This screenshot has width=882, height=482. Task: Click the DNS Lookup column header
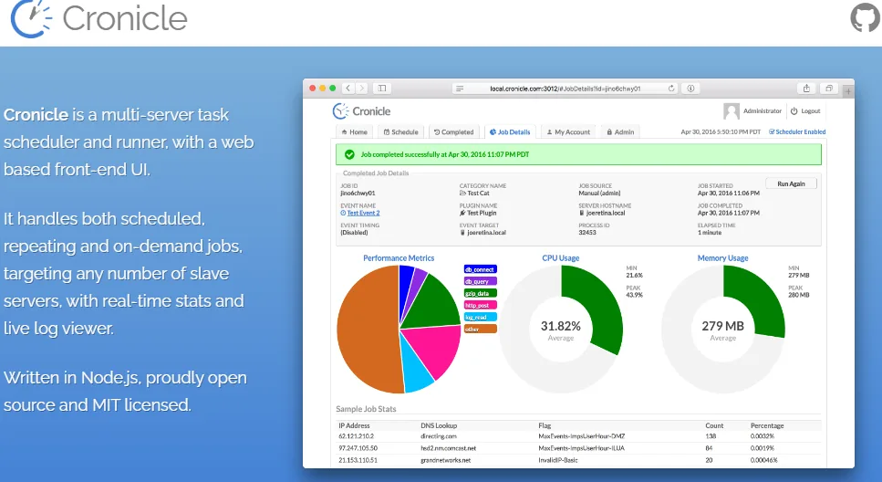pyautogui.click(x=439, y=425)
